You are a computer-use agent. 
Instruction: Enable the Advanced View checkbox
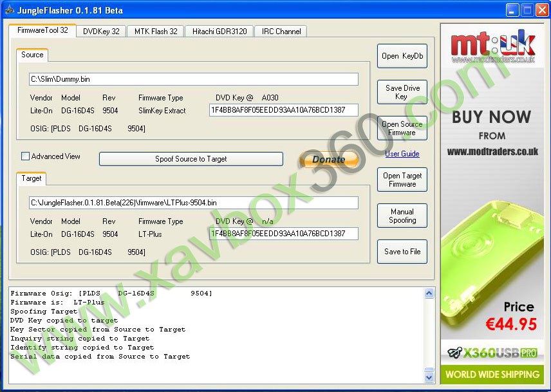click(x=25, y=156)
